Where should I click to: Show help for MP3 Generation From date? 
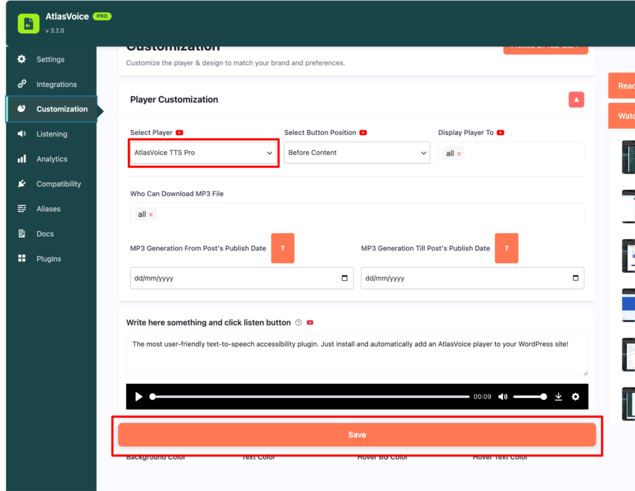click(x=283, y=248)
